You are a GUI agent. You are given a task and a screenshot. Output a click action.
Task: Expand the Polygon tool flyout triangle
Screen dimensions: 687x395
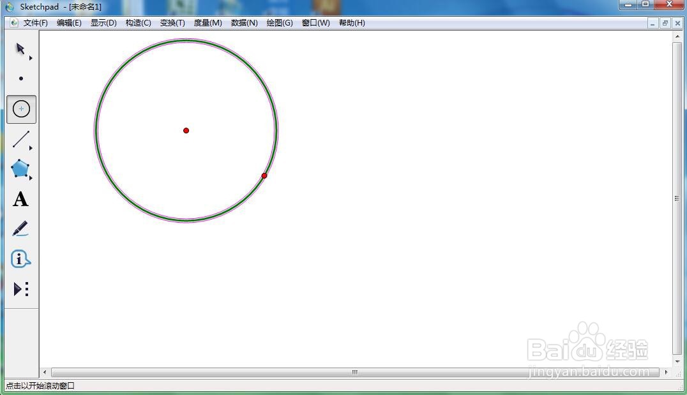31,178
